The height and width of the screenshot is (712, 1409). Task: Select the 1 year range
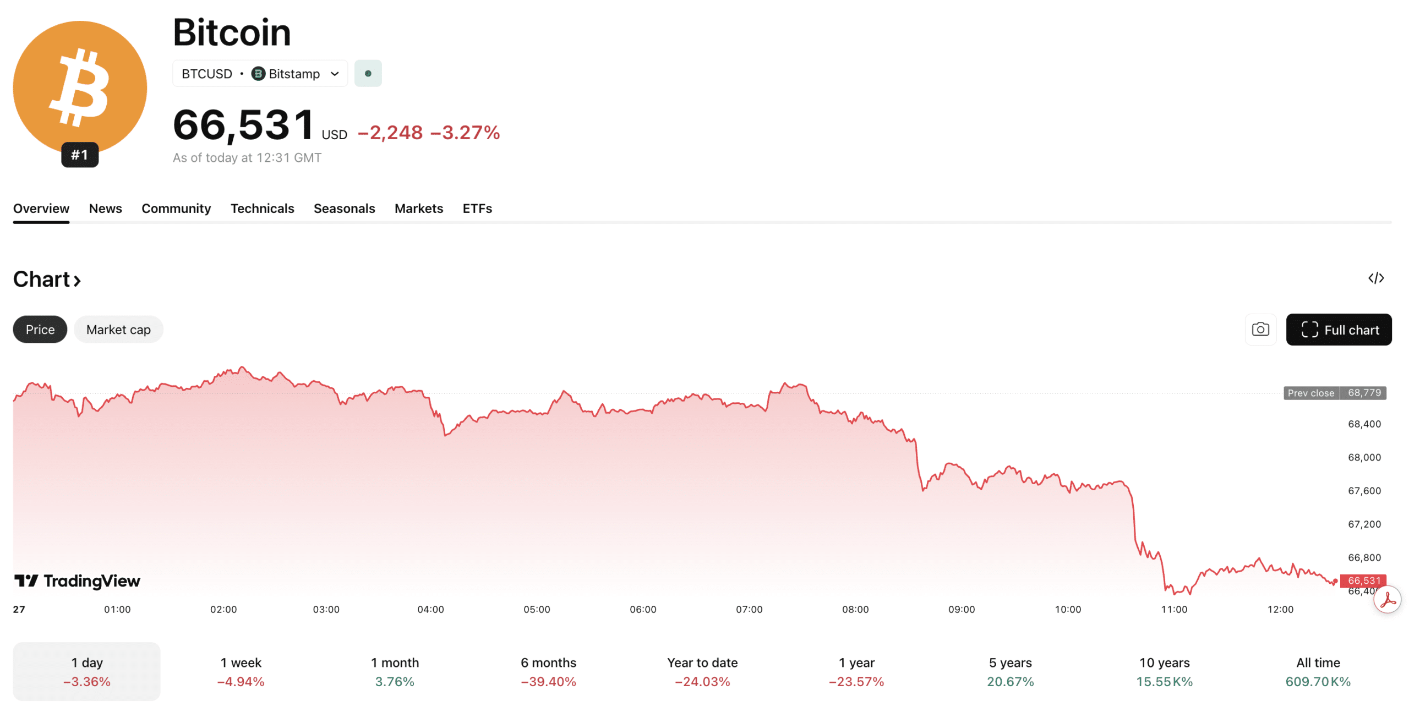tap(856, 671)
